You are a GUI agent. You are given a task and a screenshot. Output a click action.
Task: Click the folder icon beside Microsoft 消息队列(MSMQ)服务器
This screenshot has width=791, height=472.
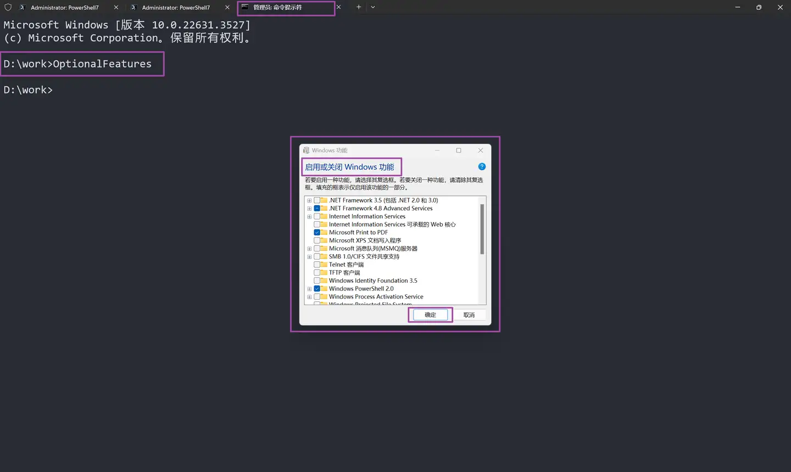click(x=324, y=249)
